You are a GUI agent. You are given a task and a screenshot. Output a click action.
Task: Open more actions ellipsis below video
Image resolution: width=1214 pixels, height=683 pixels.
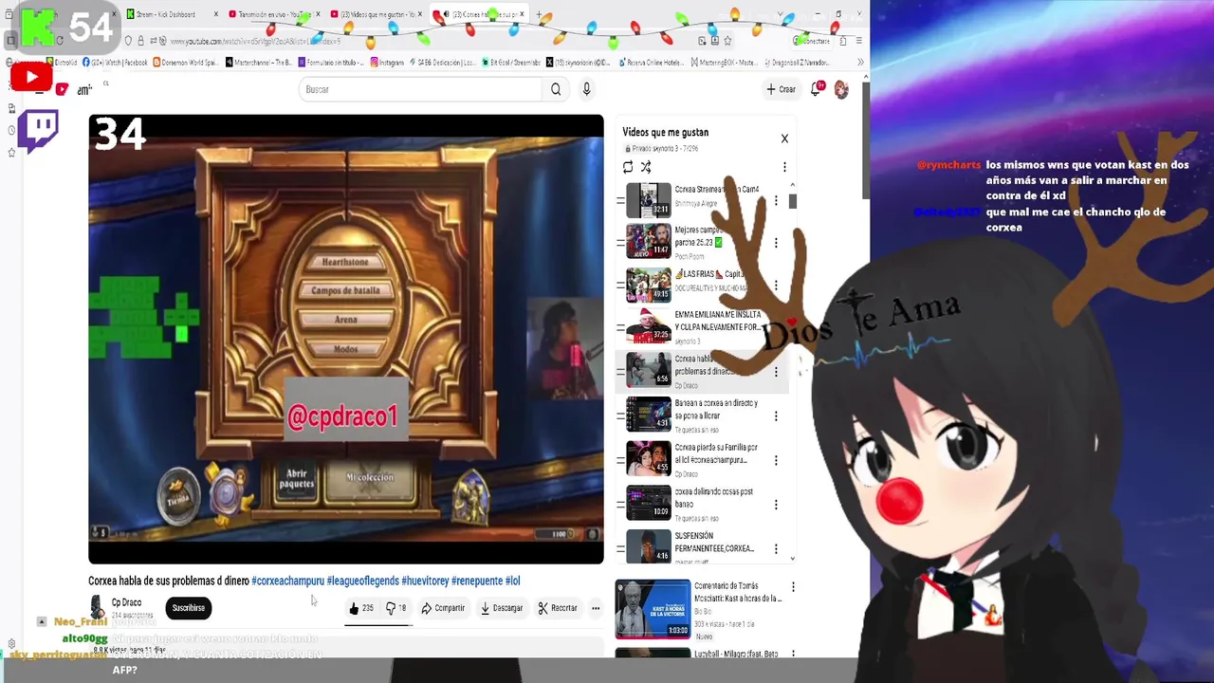(x=596, y=608)
